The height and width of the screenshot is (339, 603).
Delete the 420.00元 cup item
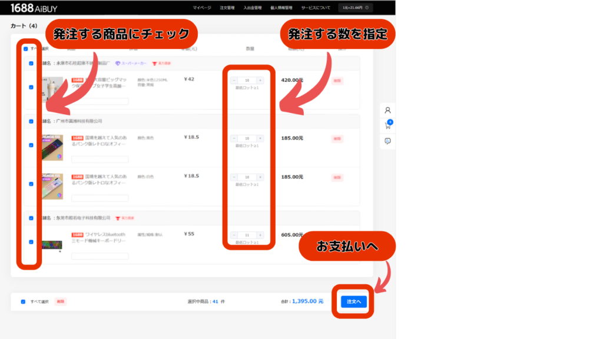tap(337, 81)
